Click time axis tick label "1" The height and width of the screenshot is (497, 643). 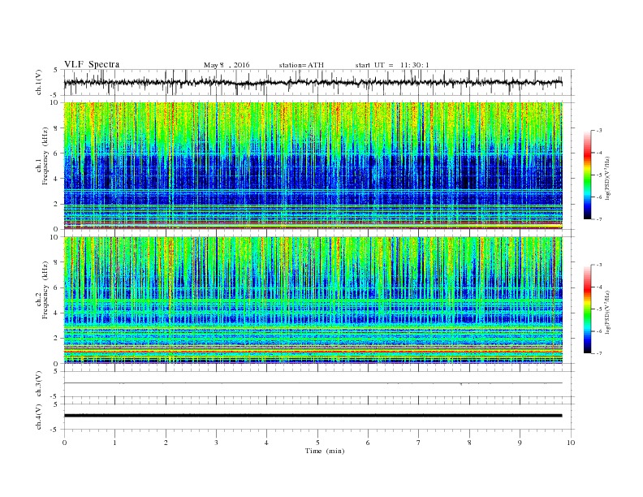pos(114,443)
